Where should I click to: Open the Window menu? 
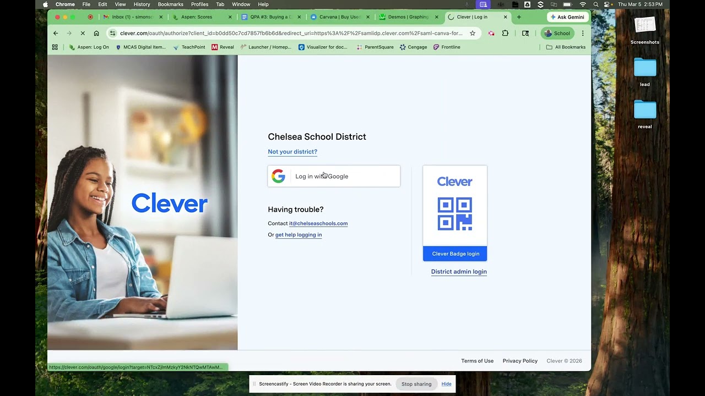click(x=241, y=4)
